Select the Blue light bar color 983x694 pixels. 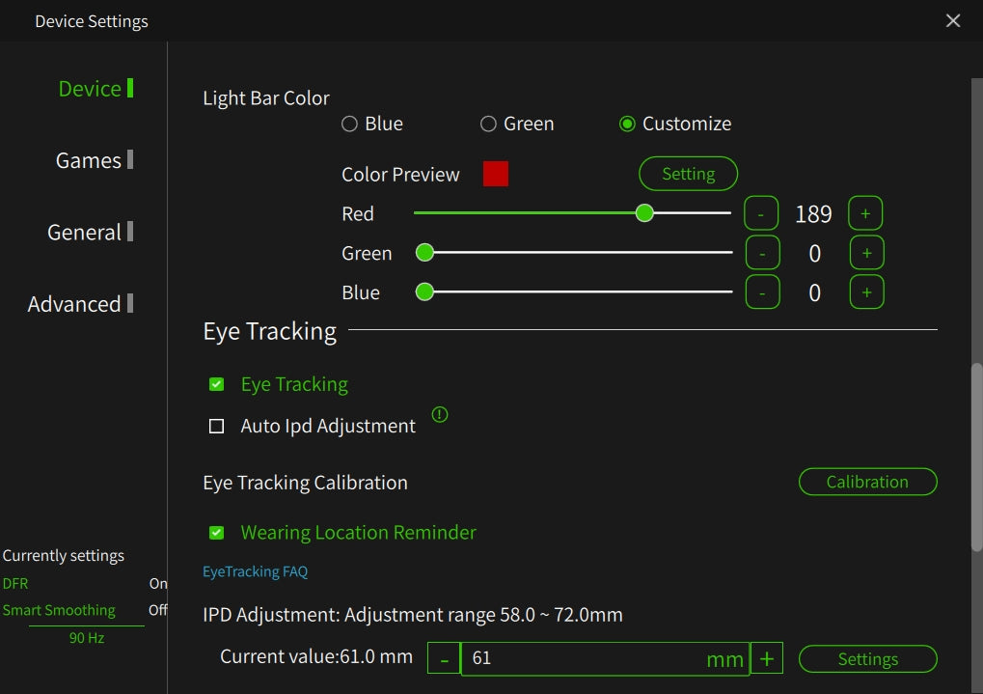350,124
